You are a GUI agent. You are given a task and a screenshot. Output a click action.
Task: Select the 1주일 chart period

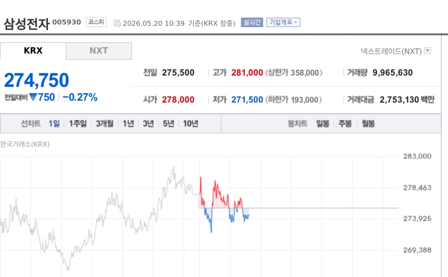coord(78,123)
